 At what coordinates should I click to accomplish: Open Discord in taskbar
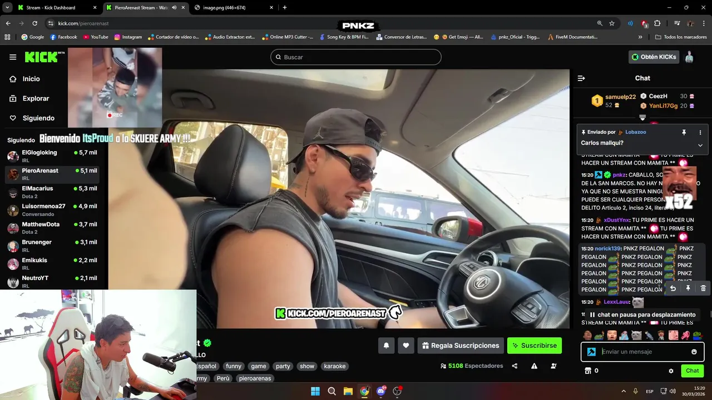381,391
